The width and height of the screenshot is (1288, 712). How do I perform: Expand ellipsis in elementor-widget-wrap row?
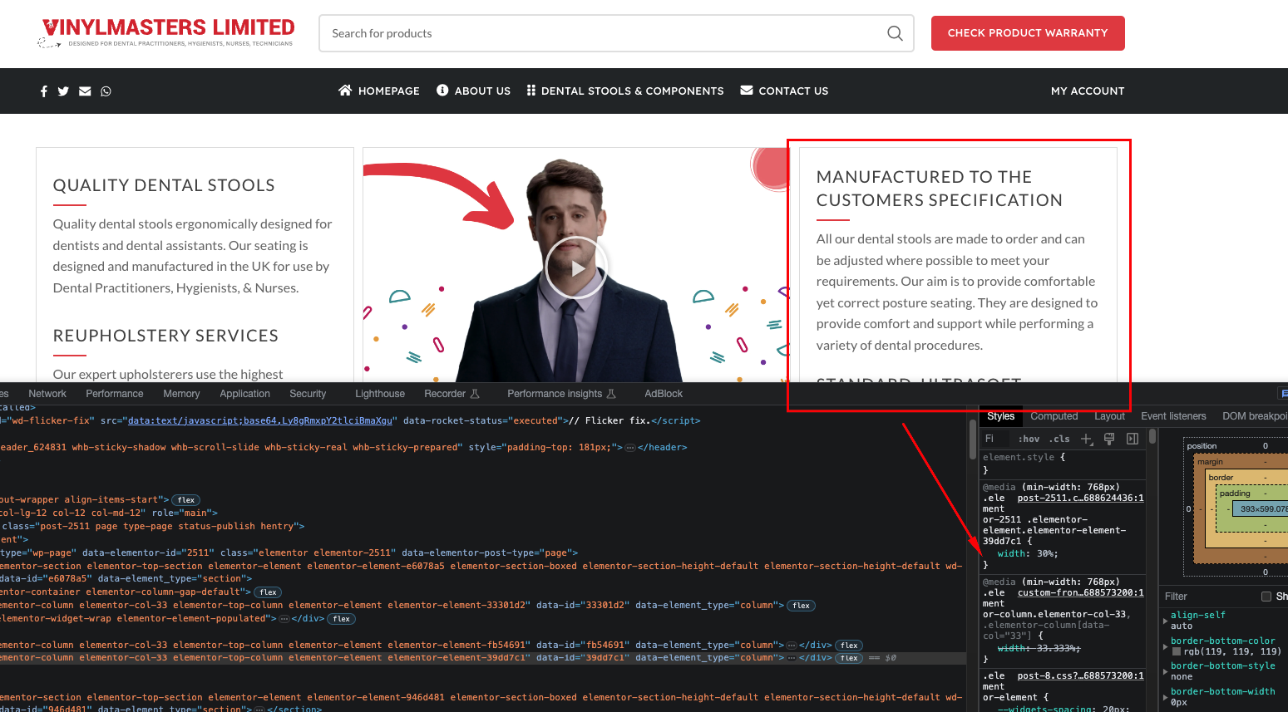click(x=284, y=619)
